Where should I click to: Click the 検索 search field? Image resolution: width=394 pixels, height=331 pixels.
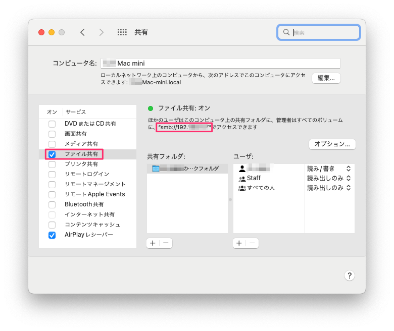tap(319, 32)
